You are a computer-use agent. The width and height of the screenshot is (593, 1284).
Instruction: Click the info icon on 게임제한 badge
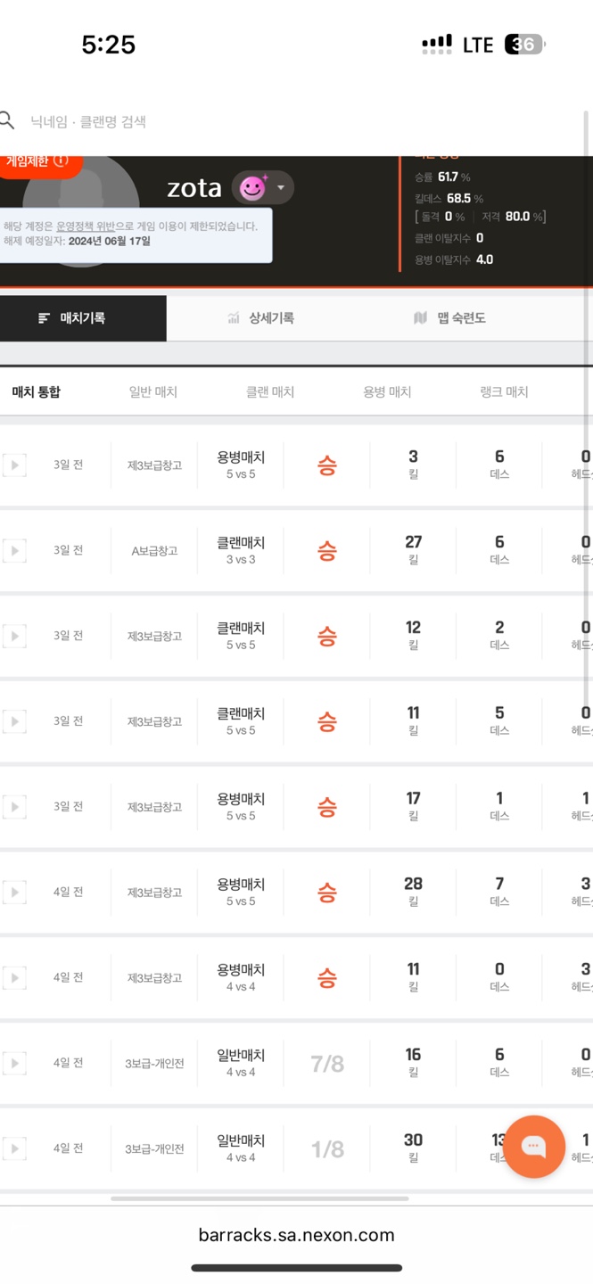click(x=61, y=161)
